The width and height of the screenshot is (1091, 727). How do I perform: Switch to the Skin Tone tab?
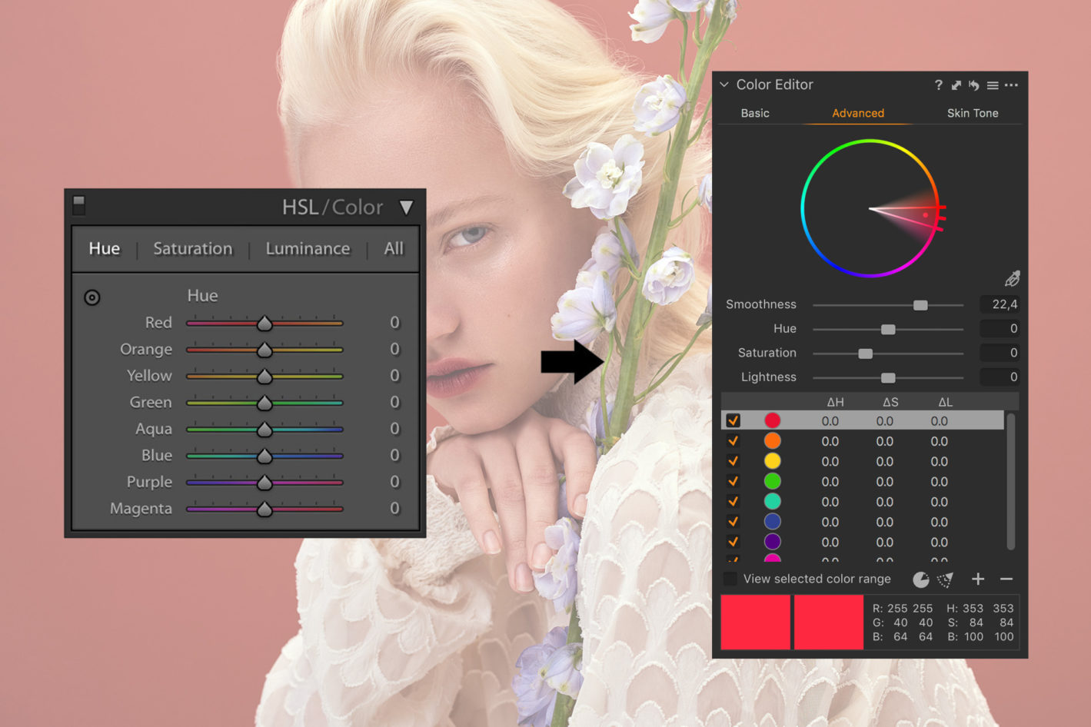[972, 113]
